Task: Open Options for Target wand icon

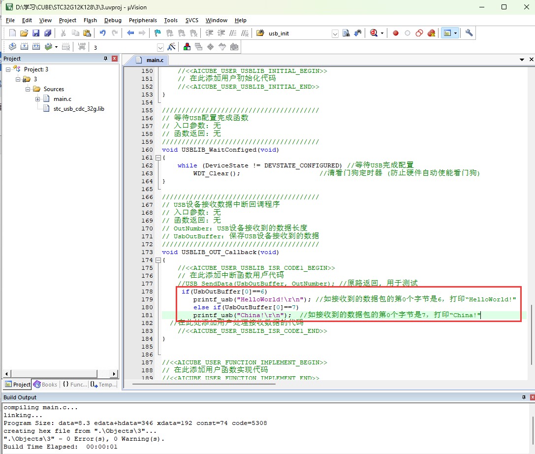Action: (x=172, y=47)
